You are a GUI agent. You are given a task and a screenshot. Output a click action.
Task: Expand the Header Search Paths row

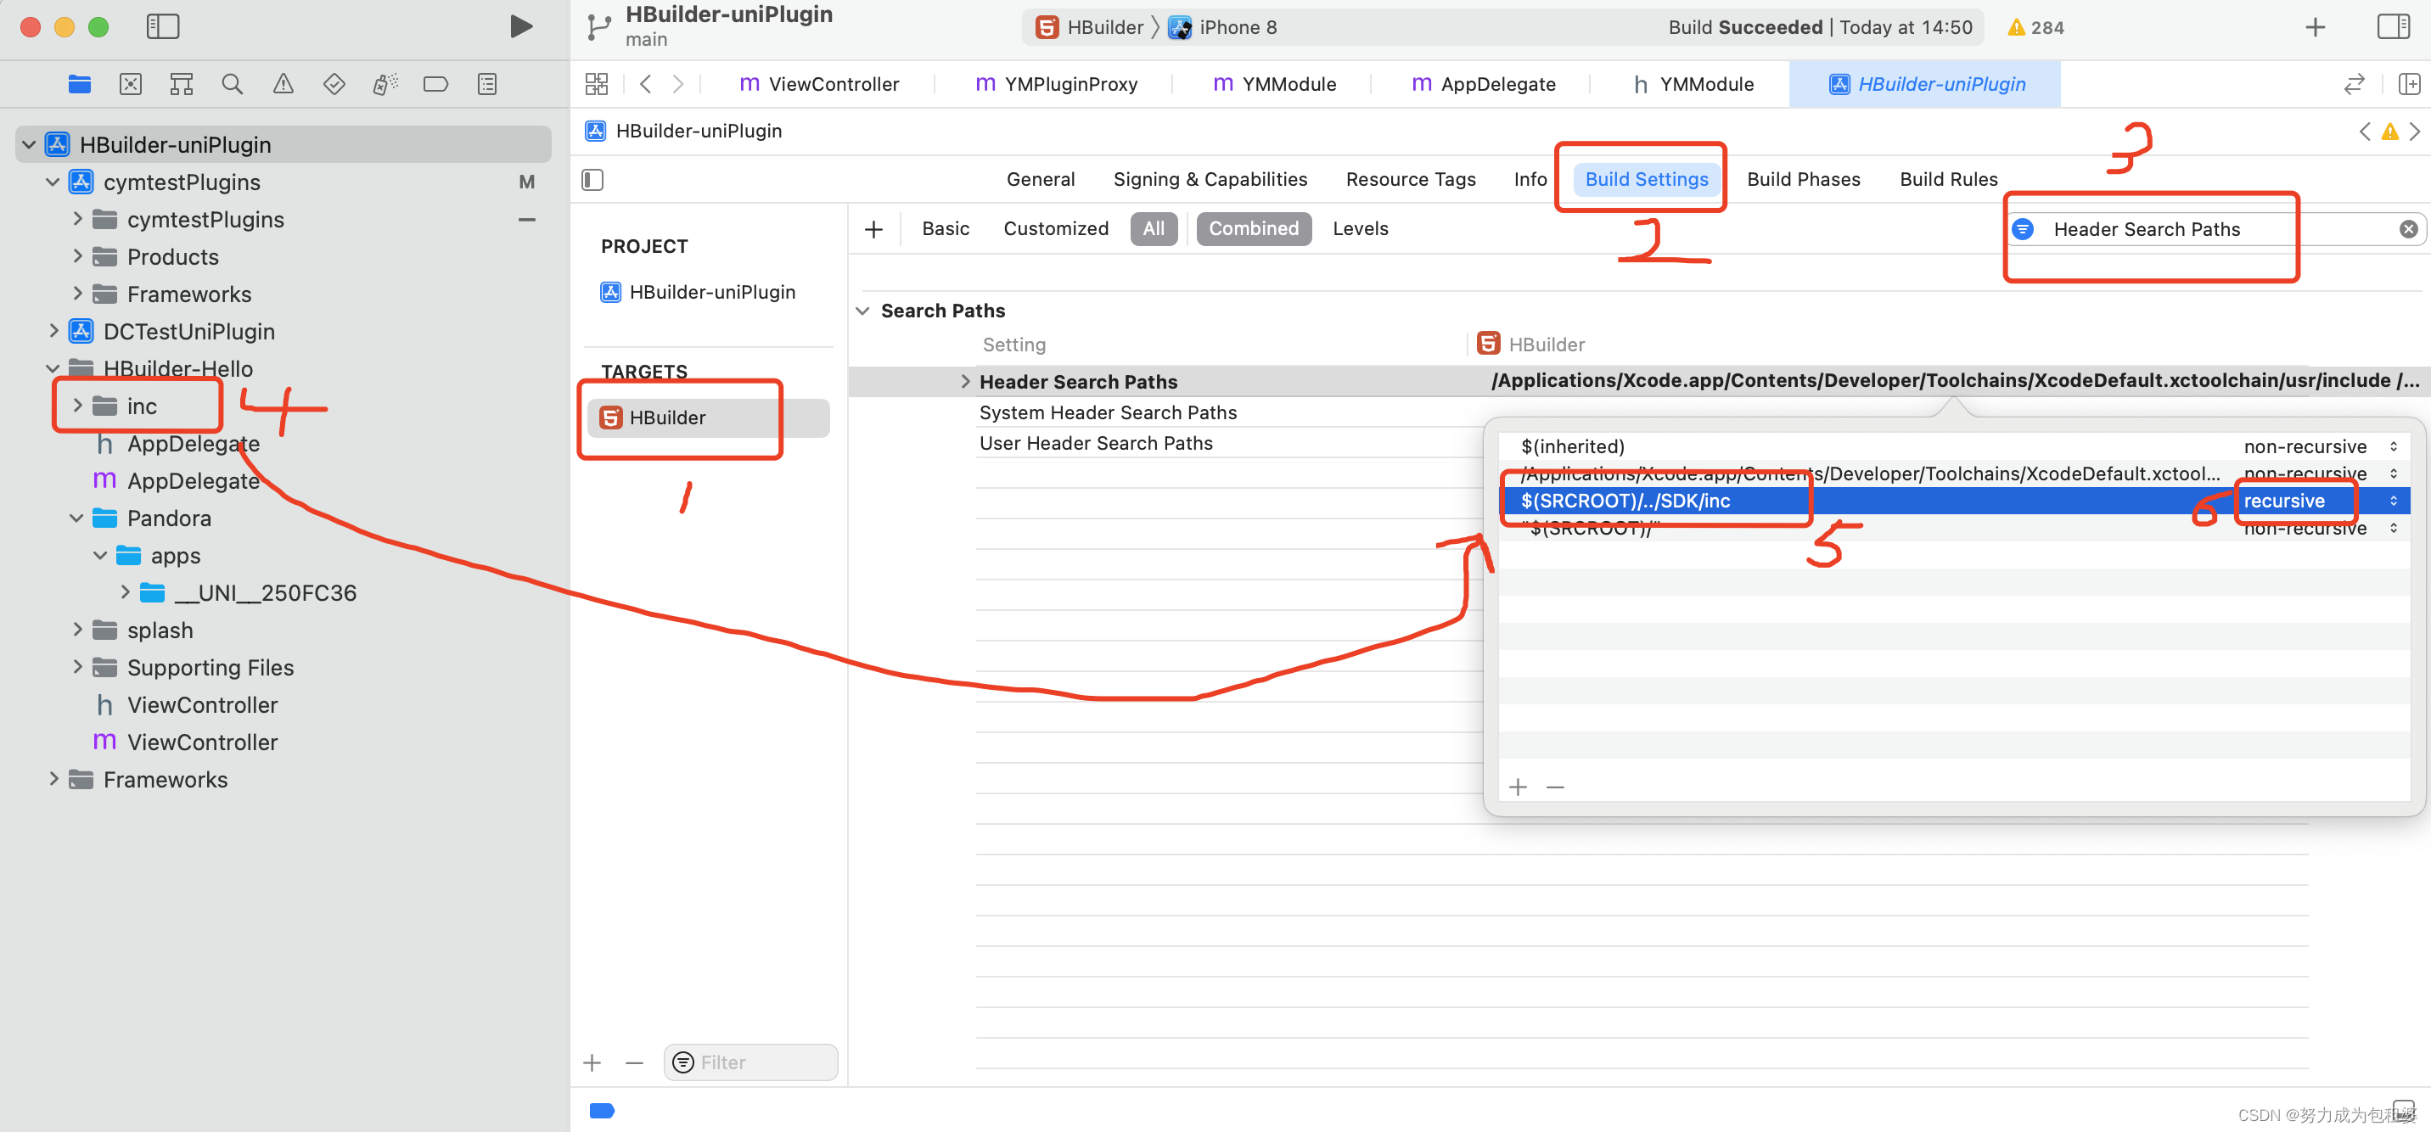pos(964,381)
